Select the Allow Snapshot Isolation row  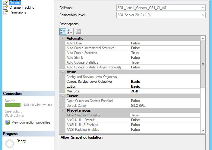point(133,115)
